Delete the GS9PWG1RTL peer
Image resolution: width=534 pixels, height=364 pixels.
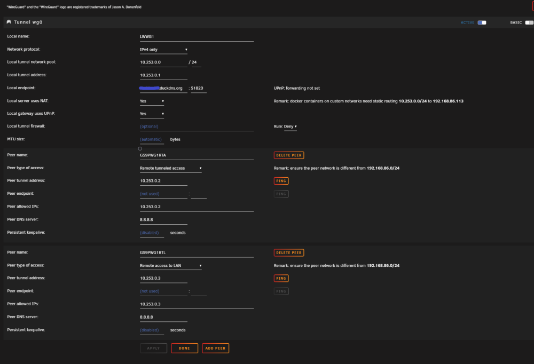(289, 252)
